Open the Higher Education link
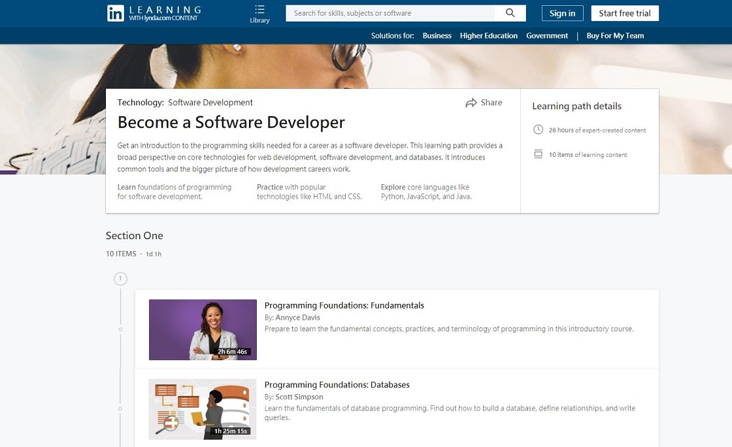 (488, 36)
